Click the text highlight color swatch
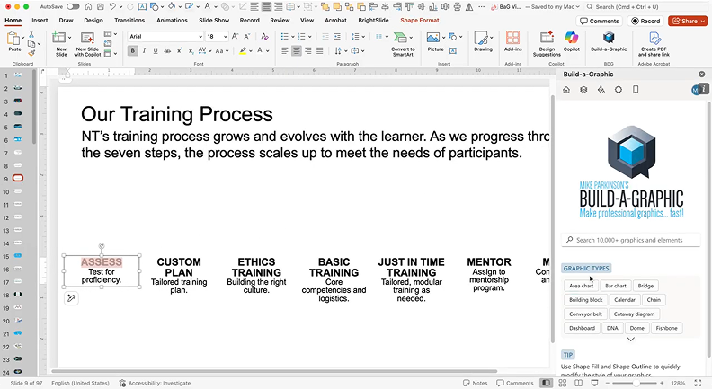 tap(243, 51)
